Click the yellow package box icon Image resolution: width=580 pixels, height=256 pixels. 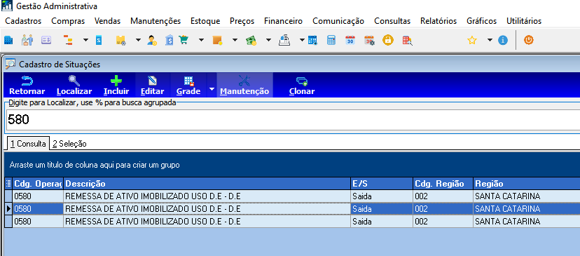121,40
